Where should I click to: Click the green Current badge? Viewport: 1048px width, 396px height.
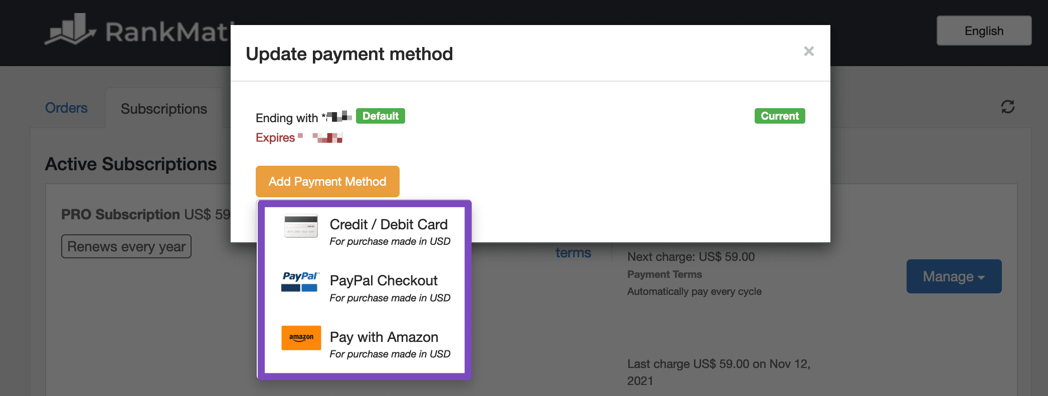point(780,116)
